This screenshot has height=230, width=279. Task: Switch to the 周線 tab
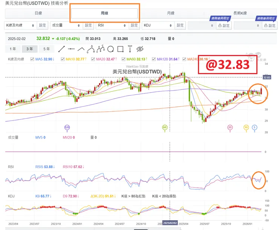pos(104,13)
